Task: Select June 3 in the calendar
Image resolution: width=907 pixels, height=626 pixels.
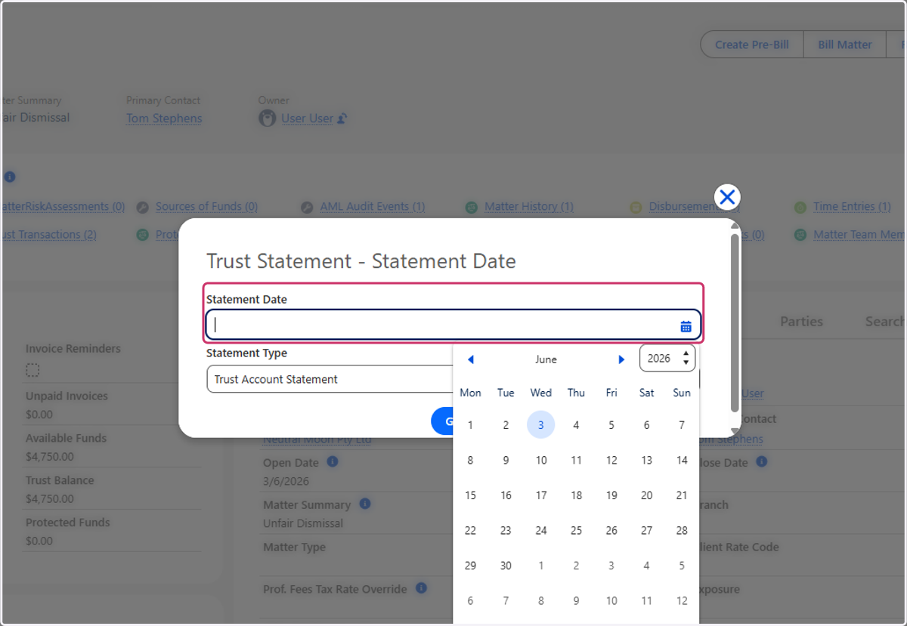Action: point(540,424)
